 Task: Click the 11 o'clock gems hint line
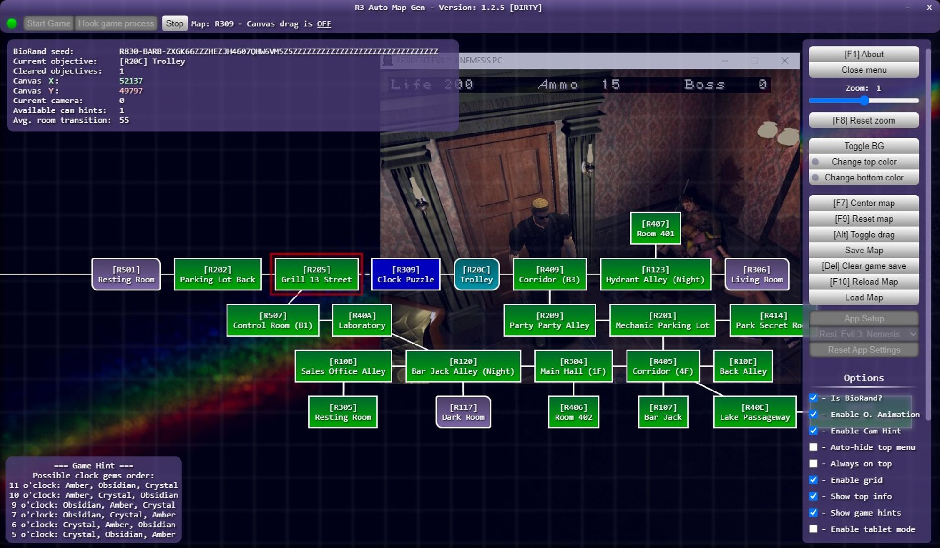[x=94, y=485]
